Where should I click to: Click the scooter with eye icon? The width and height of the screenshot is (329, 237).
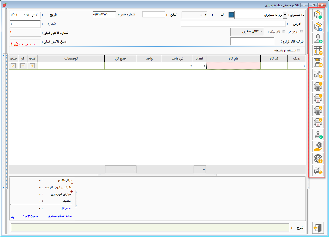318,75
